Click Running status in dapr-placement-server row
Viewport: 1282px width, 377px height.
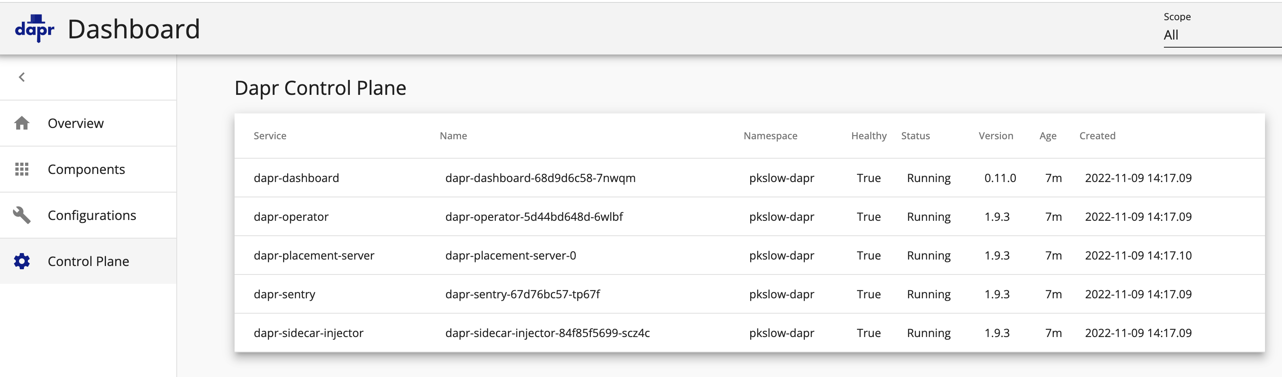pos(928,256)
